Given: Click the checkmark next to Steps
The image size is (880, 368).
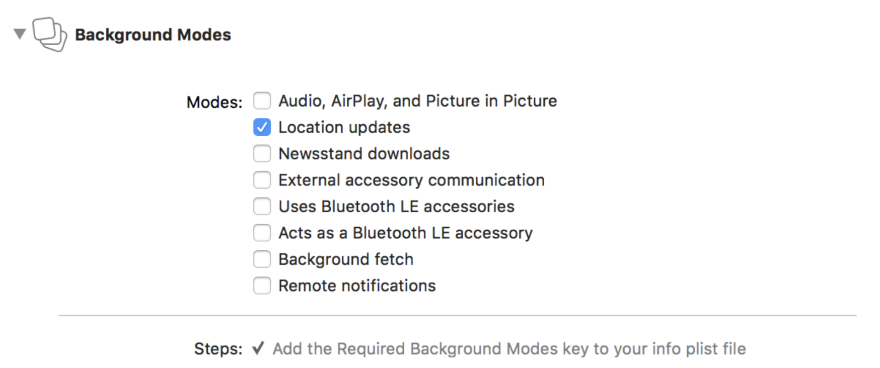Looking at the screenshot, I should coord(258,348).
